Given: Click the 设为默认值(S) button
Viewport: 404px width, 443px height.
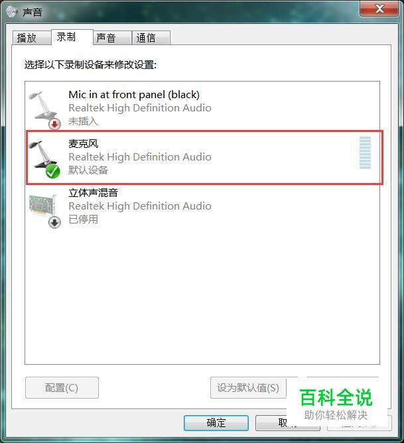Looking at the screenshot, I should pos(248,387).
